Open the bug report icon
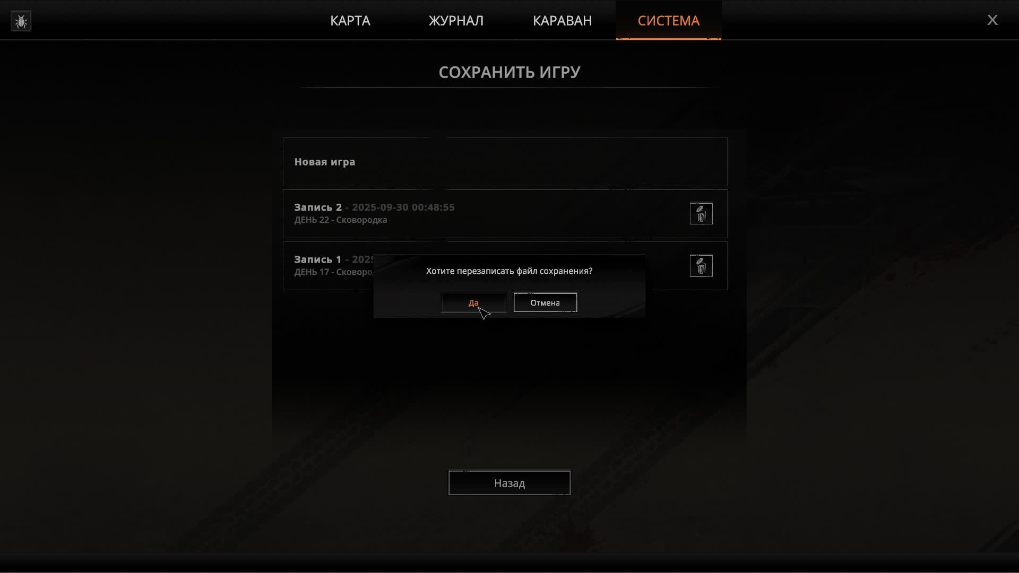 (x=21, y=21)
